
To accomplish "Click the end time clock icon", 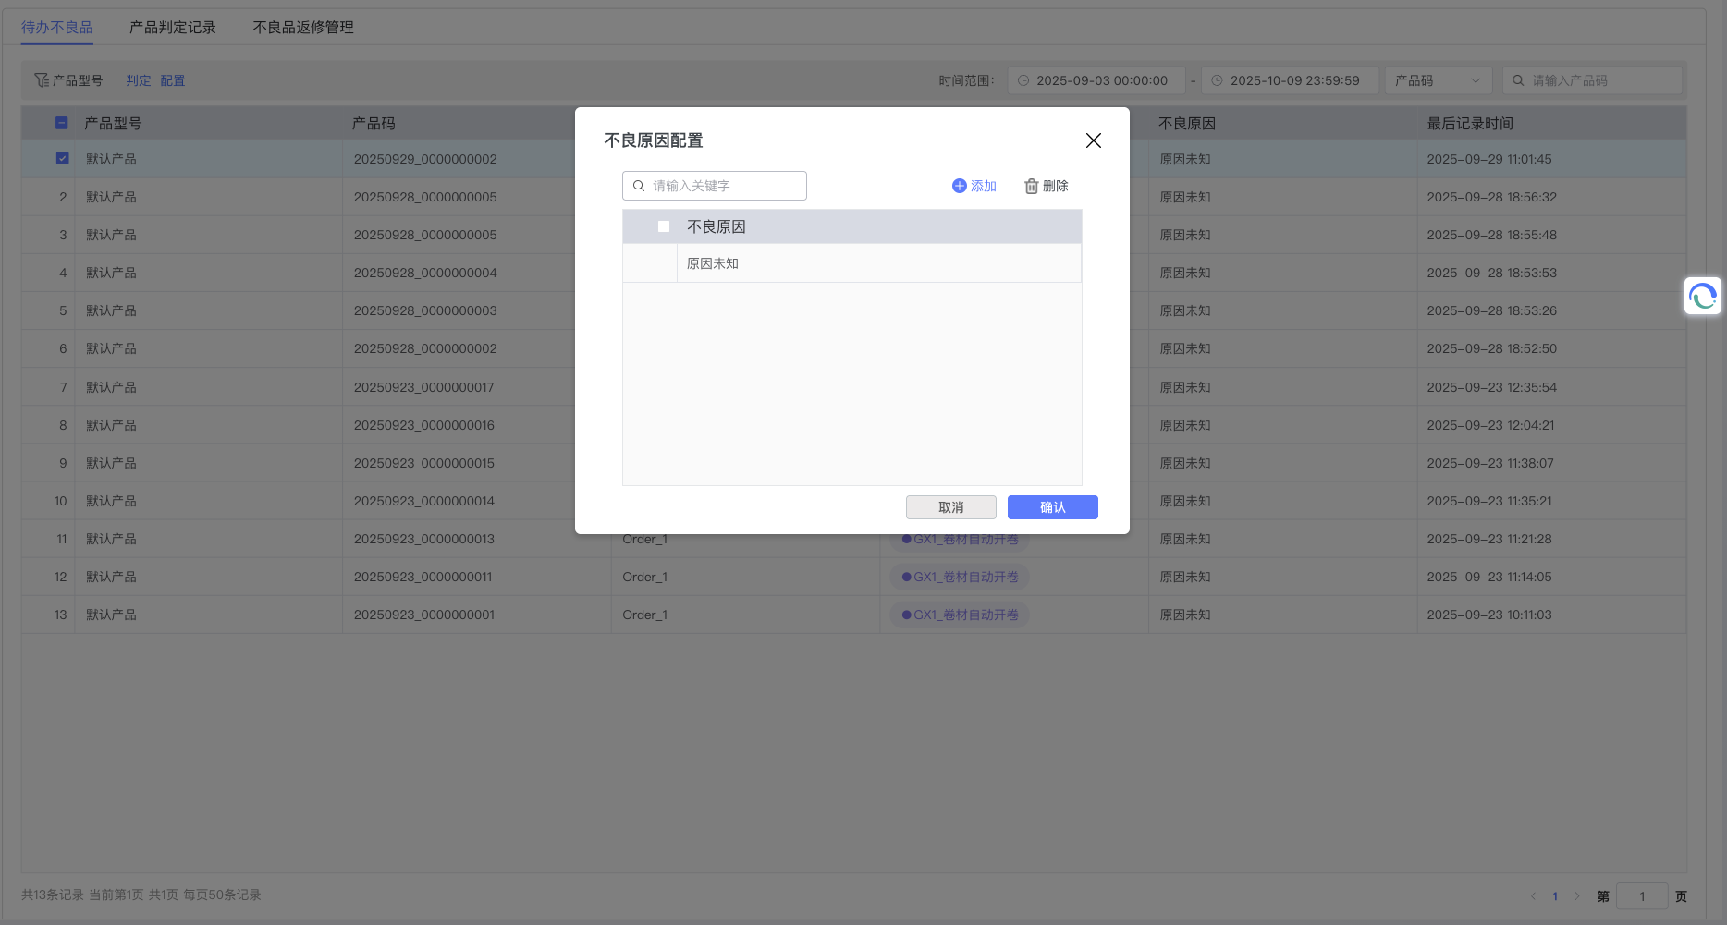I will point(1218,80).
